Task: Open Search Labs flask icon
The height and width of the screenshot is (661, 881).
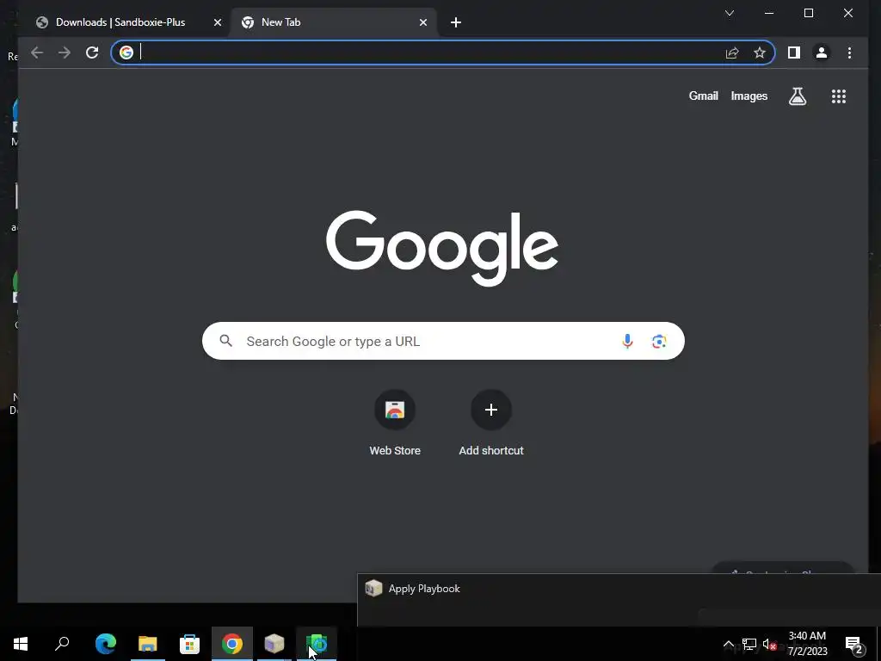Action: [x=798, y=96]
